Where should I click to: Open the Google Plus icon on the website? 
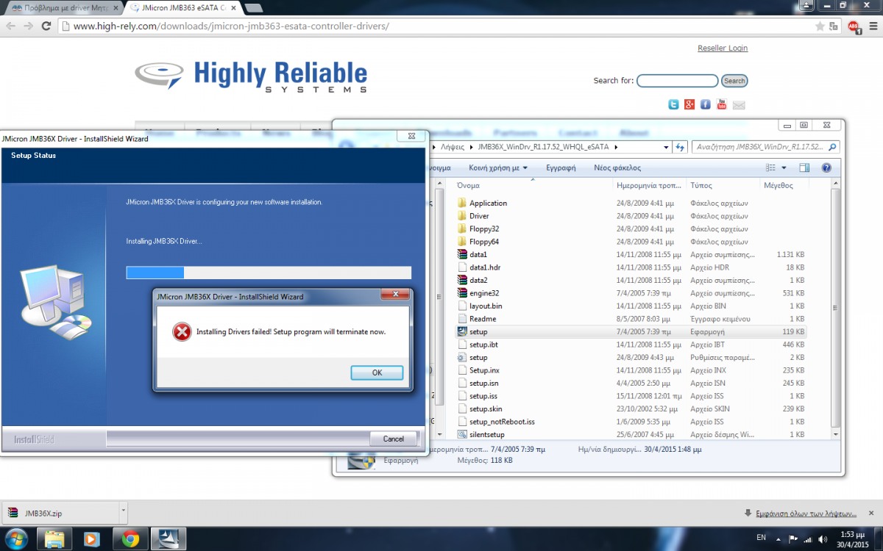(689, 104)
